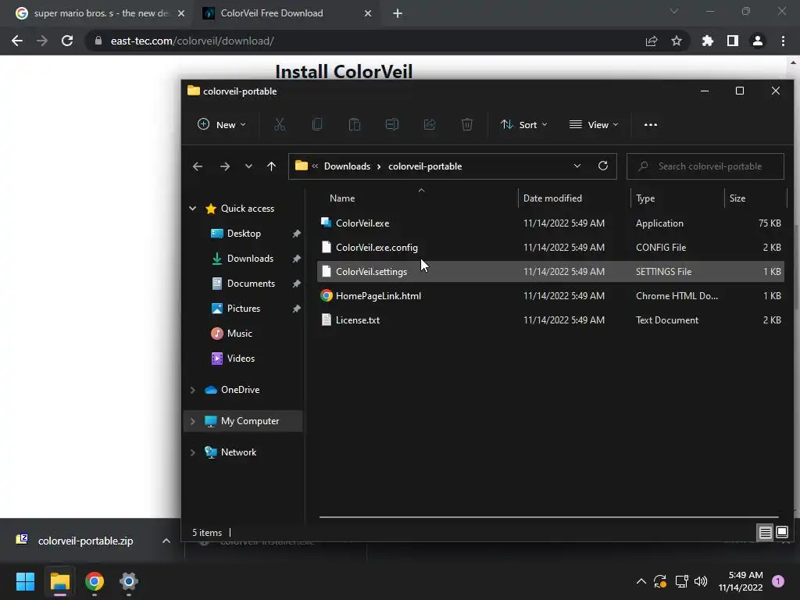Bookmark this page with the star
The image size is (800, 600).
[677, 41]
